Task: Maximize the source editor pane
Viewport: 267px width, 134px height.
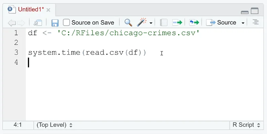Action: (254, 11)
